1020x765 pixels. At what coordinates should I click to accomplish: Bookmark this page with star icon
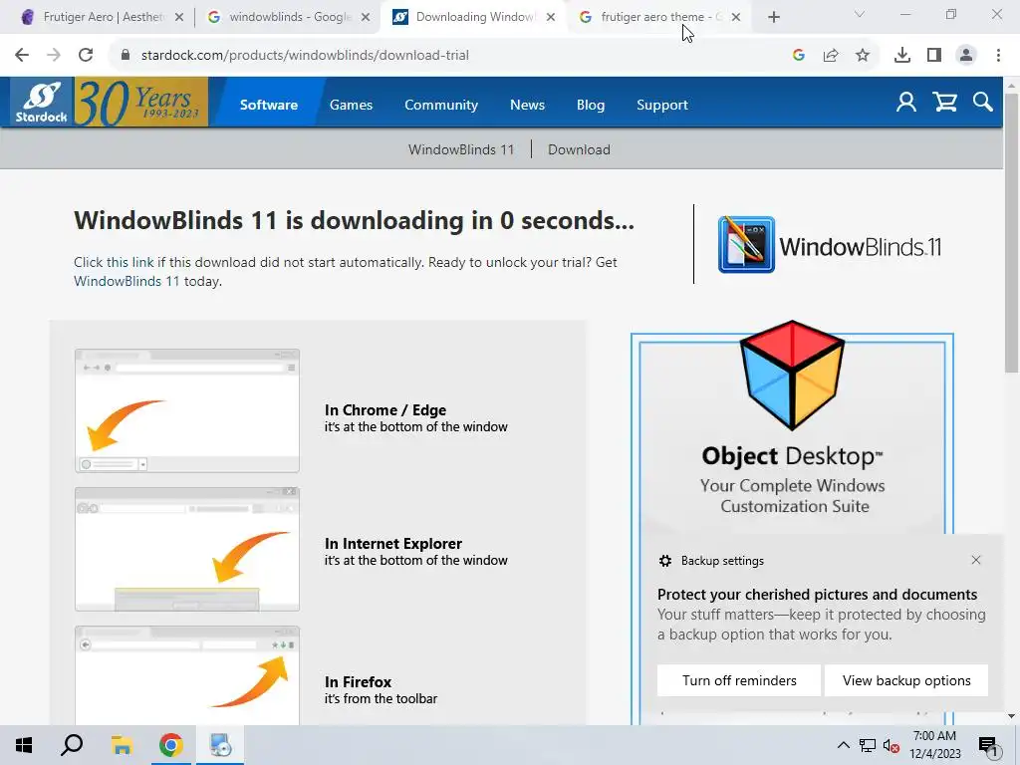tap(863, 56)
